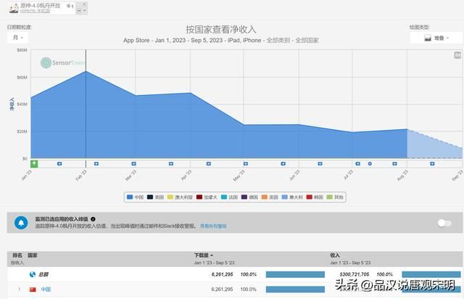This screenshot has height=299, width=464.
Task: Toggle 中国 series in the legend
Action: tap(136, 197)
